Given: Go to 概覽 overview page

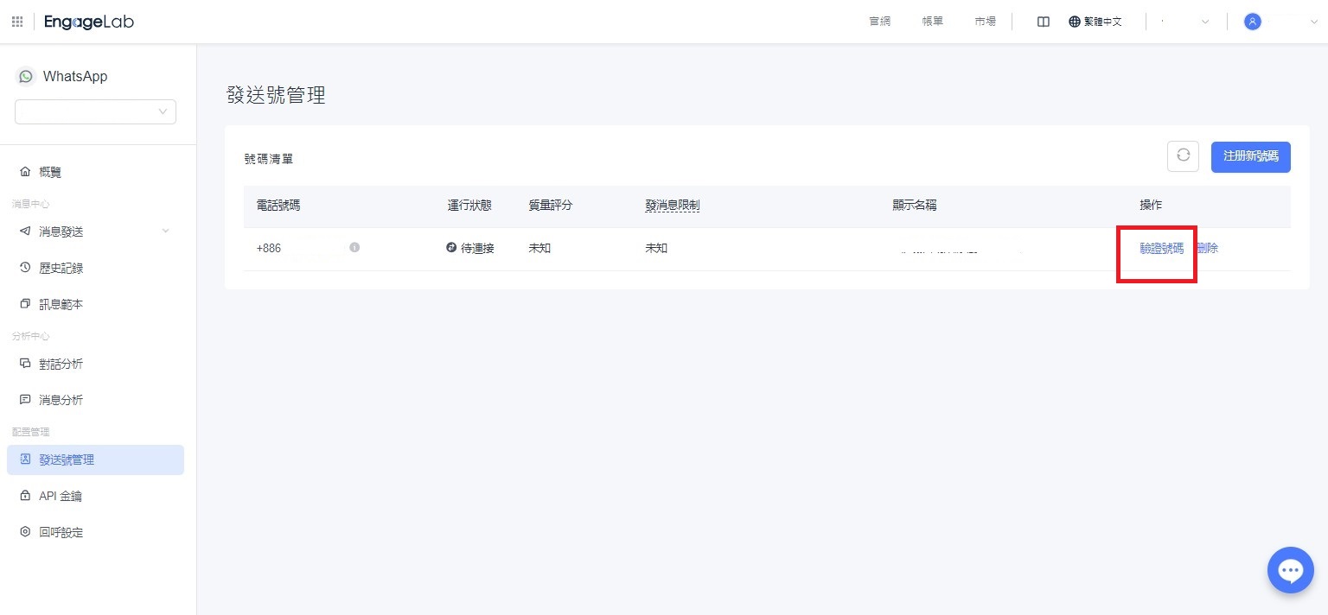Looking at the screenshot, I should tap(50, 172).
